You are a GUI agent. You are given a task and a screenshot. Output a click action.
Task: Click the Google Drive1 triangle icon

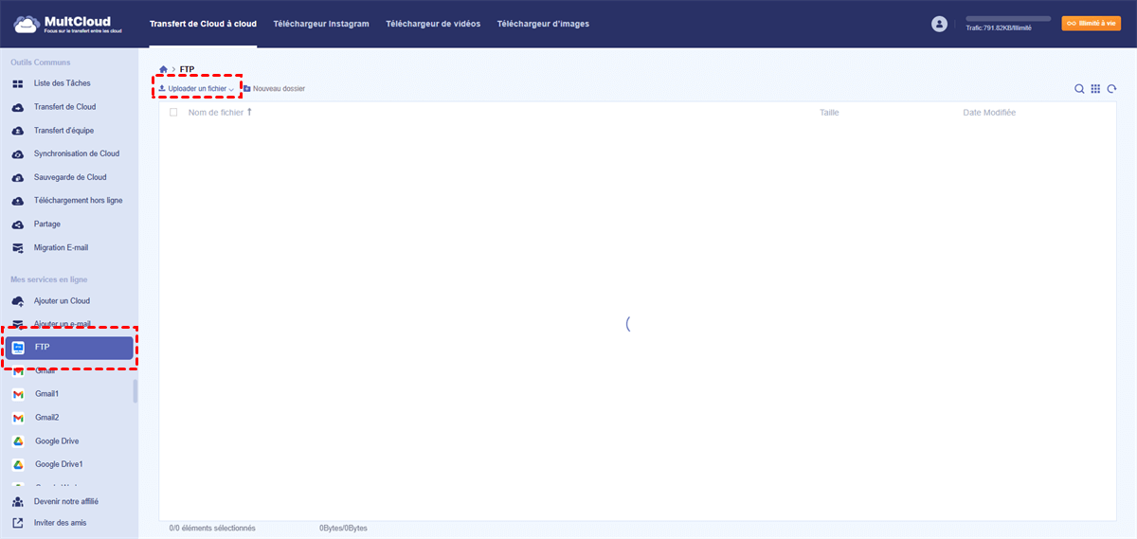18,465
